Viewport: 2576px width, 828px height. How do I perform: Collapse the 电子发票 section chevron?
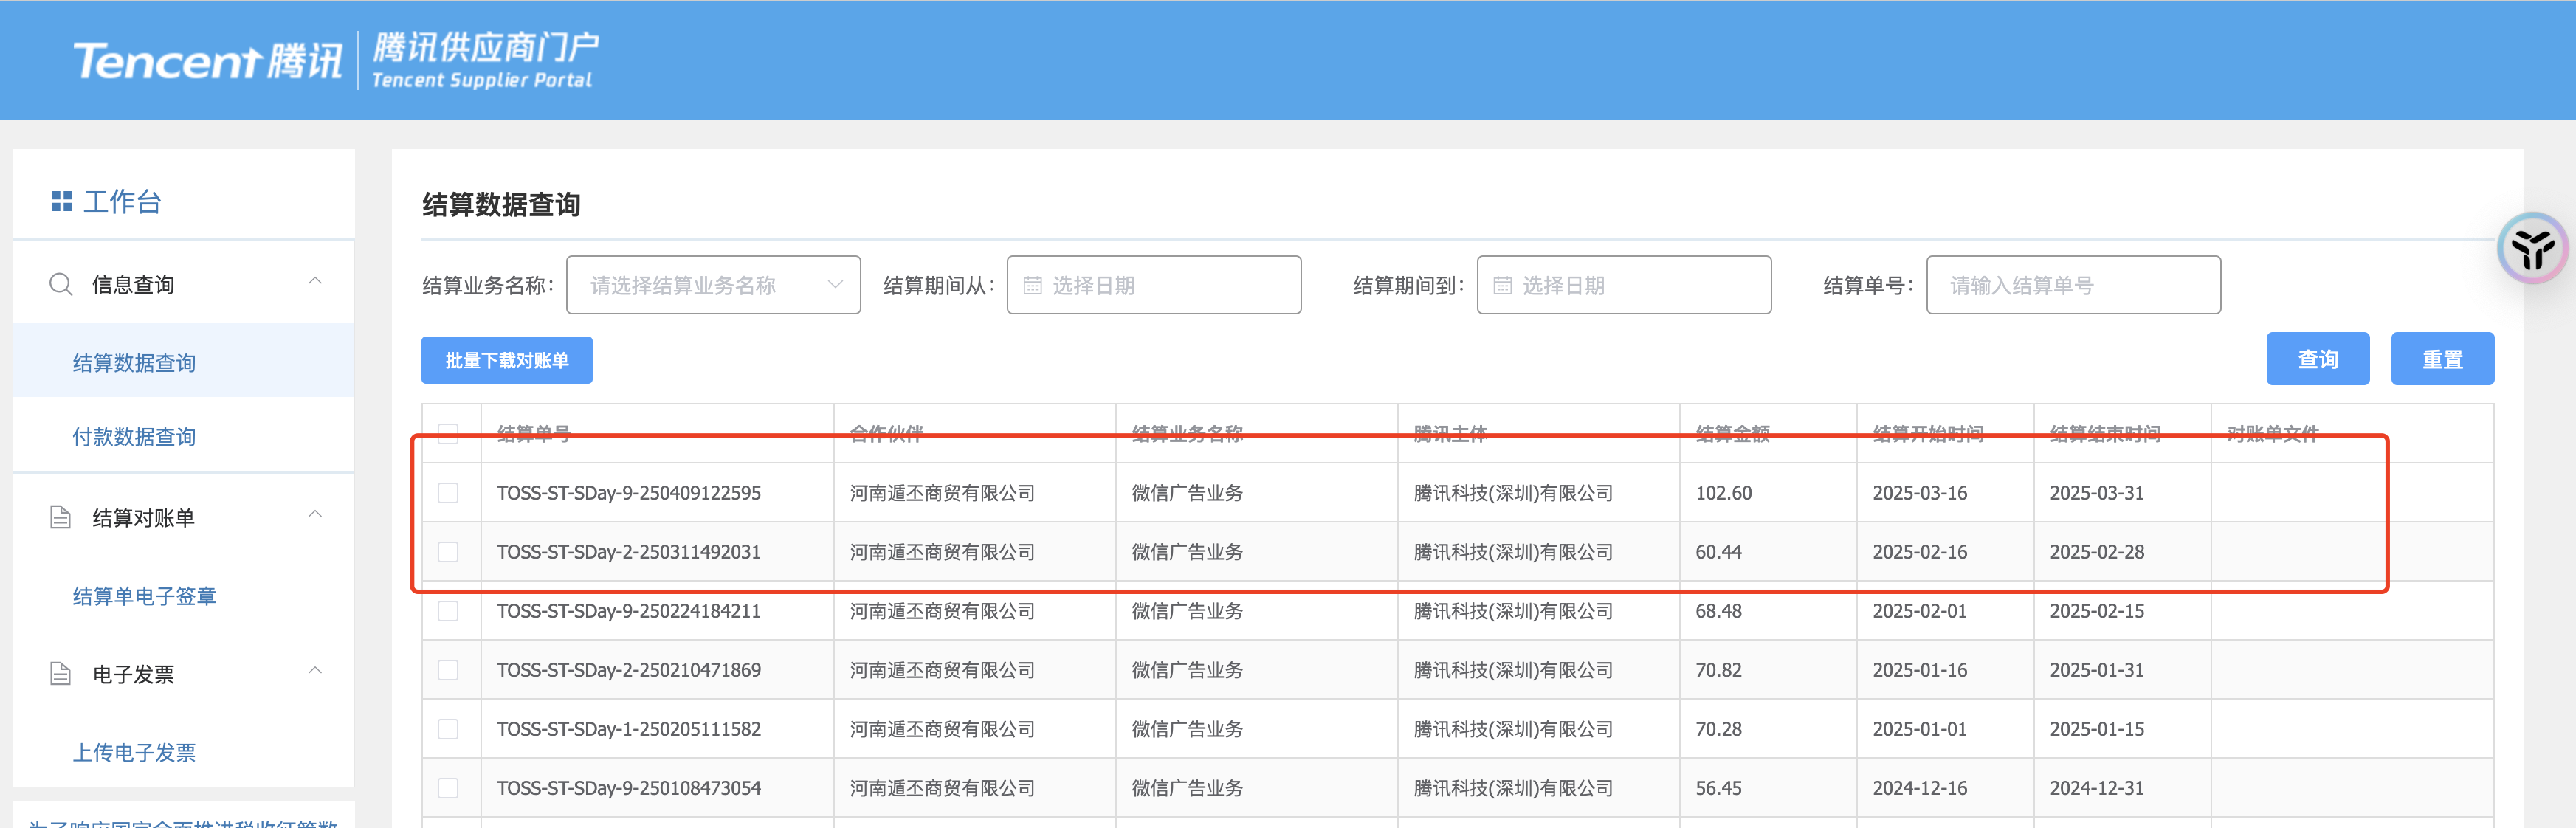(x=315, y=671)
